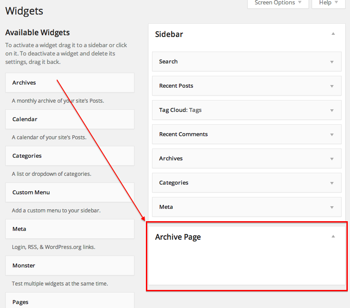Expand the Recent Comments widget arrow
350x308 pixels.
(332, 134)
